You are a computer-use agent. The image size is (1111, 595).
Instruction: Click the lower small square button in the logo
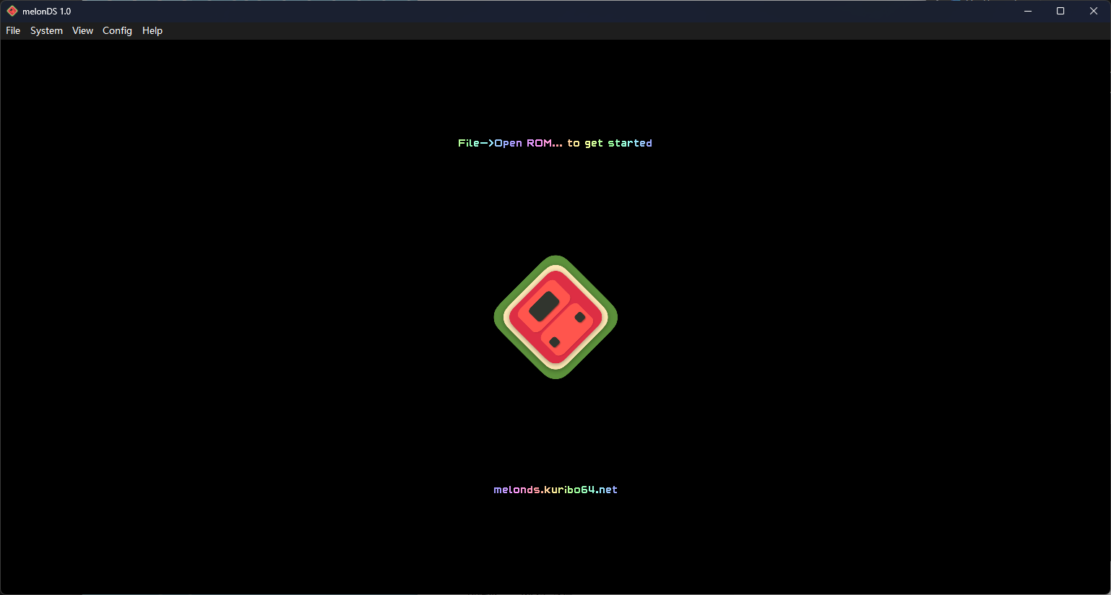(x=555, y=342)
